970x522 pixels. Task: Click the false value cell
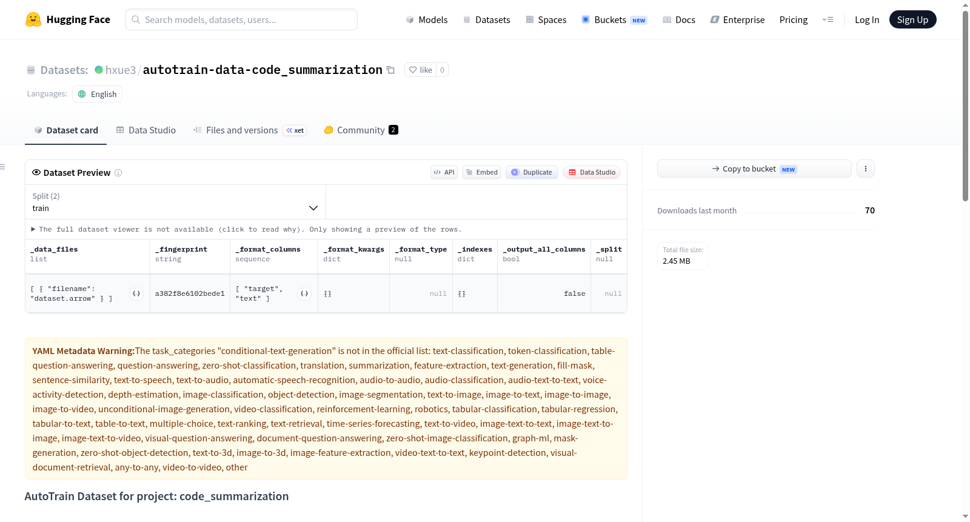click(x=544, y=293)
